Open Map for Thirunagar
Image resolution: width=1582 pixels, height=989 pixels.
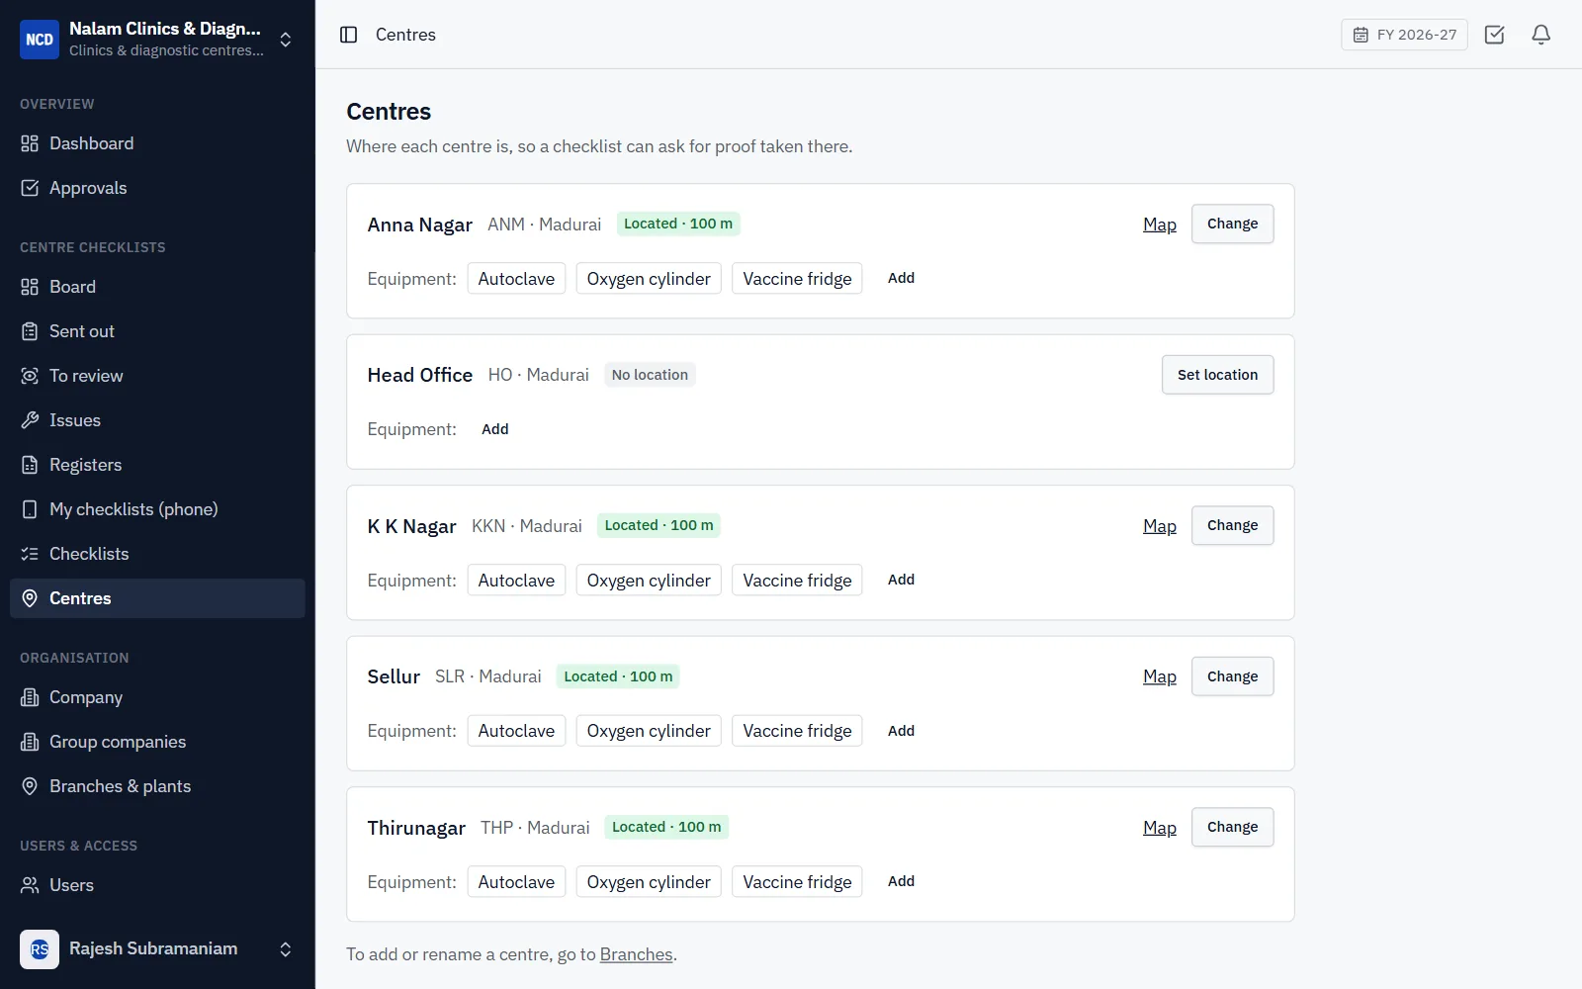pyautogui.click(x=1160, y=828)
